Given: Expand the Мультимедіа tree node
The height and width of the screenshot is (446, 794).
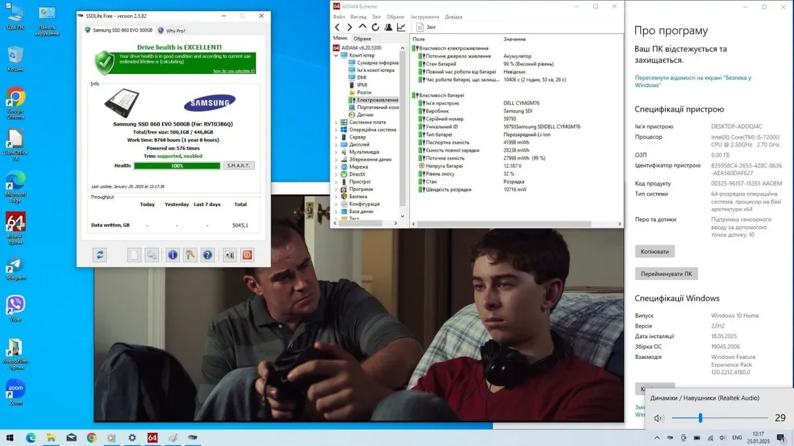Looking at the screenshot, I should [x=336, y=152].
